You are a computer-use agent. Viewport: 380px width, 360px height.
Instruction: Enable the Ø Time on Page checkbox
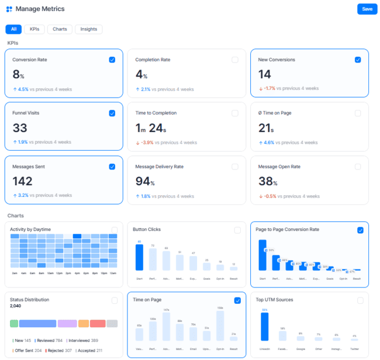[358, 113]
